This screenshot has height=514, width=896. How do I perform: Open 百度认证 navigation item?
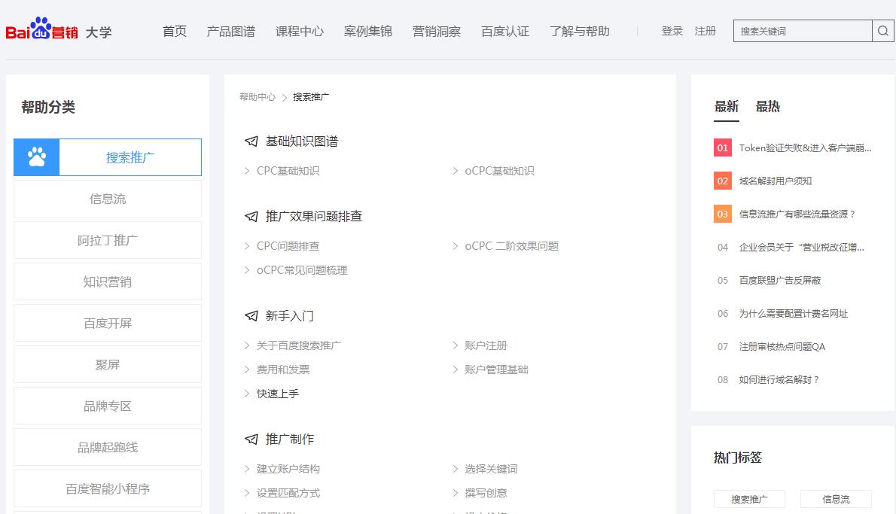coord(505,32)
